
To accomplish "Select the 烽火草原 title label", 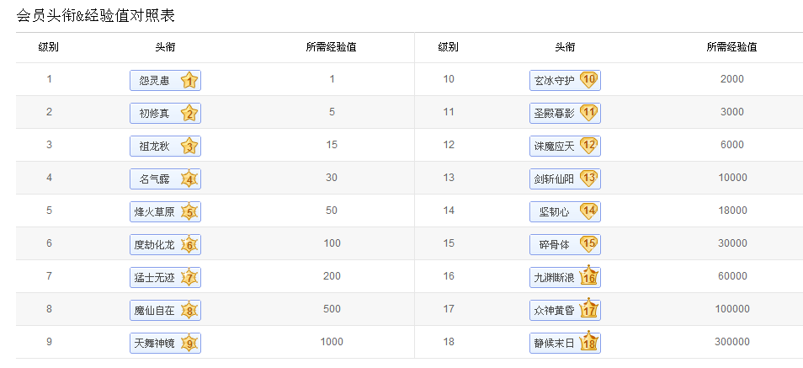I will tap(154, 212).
